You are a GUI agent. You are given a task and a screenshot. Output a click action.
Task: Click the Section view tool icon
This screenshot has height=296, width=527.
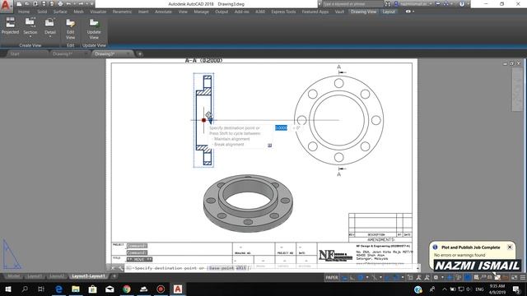click(30, 22)
